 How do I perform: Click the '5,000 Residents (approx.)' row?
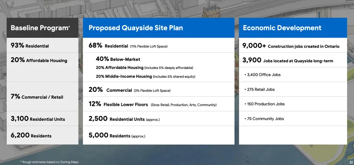(x=159, y=135)
